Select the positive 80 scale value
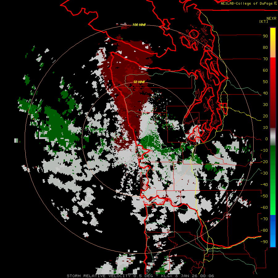 point(265,48)
